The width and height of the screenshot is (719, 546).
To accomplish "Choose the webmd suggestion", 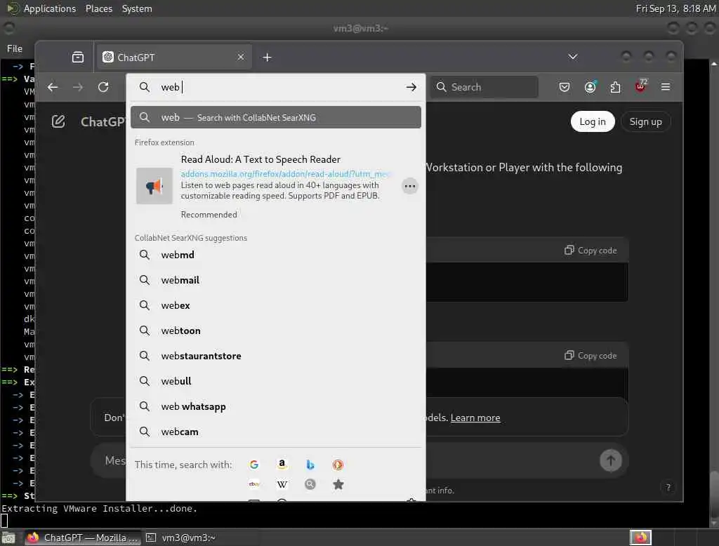I will point(275,255).
